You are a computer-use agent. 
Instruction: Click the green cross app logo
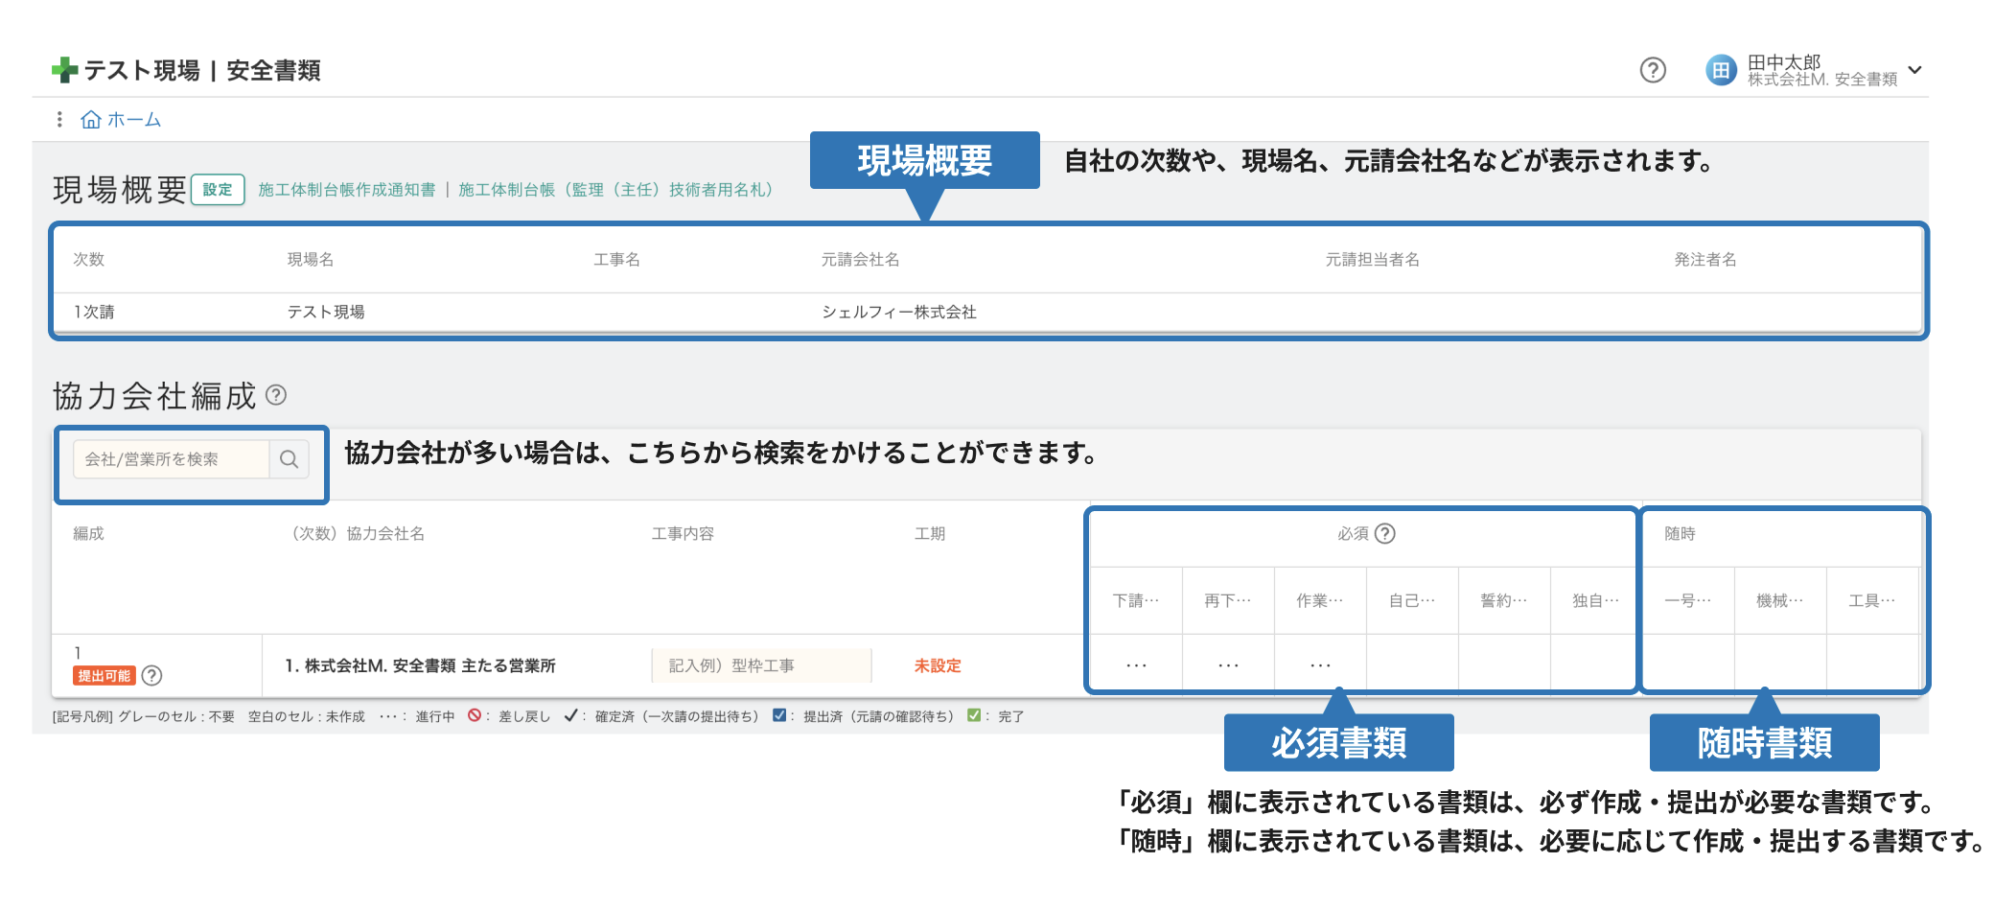[x=64, y=70]
